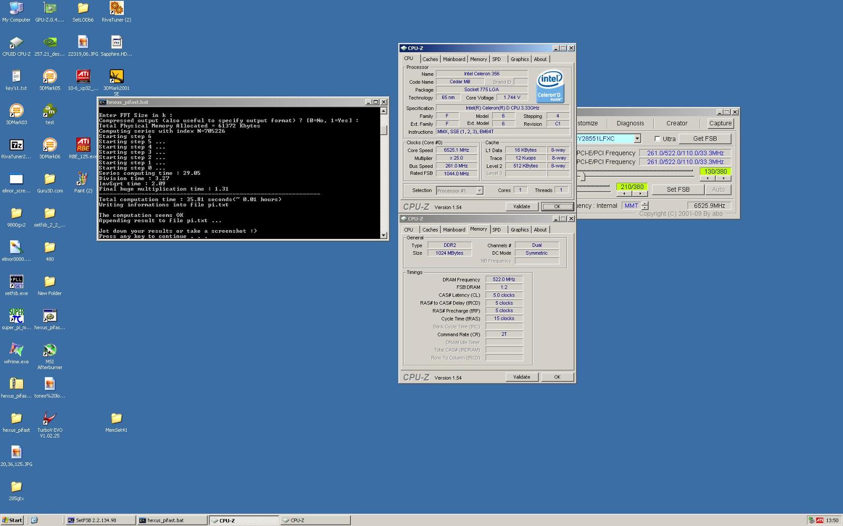Click Set FSB button

(x=678, y=190)
